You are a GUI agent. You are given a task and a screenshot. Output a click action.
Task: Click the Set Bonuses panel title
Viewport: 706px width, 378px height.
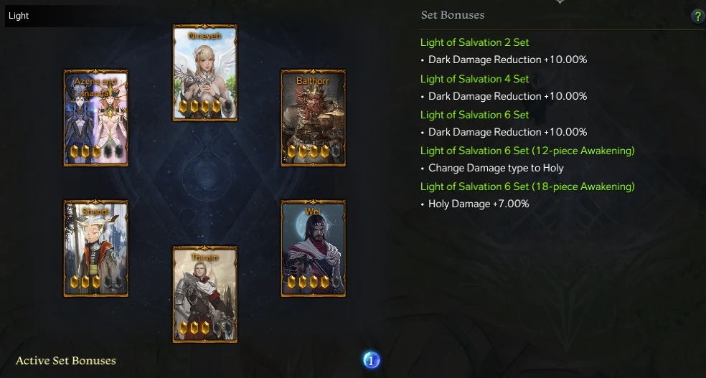pyautogui.click(x=453, y=15)
